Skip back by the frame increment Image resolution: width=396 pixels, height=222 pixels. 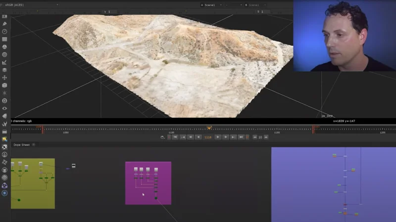pos(255,137)
